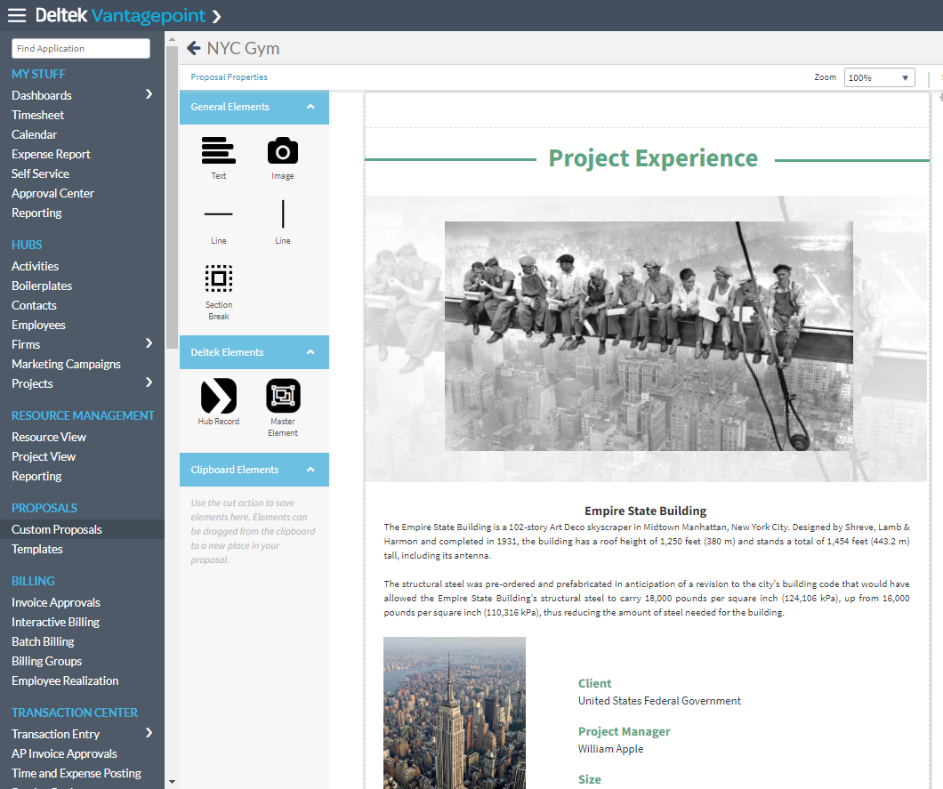This screenshot has width=943, height=789.
Task: Open proposal Templates
Action: (37, 549)
